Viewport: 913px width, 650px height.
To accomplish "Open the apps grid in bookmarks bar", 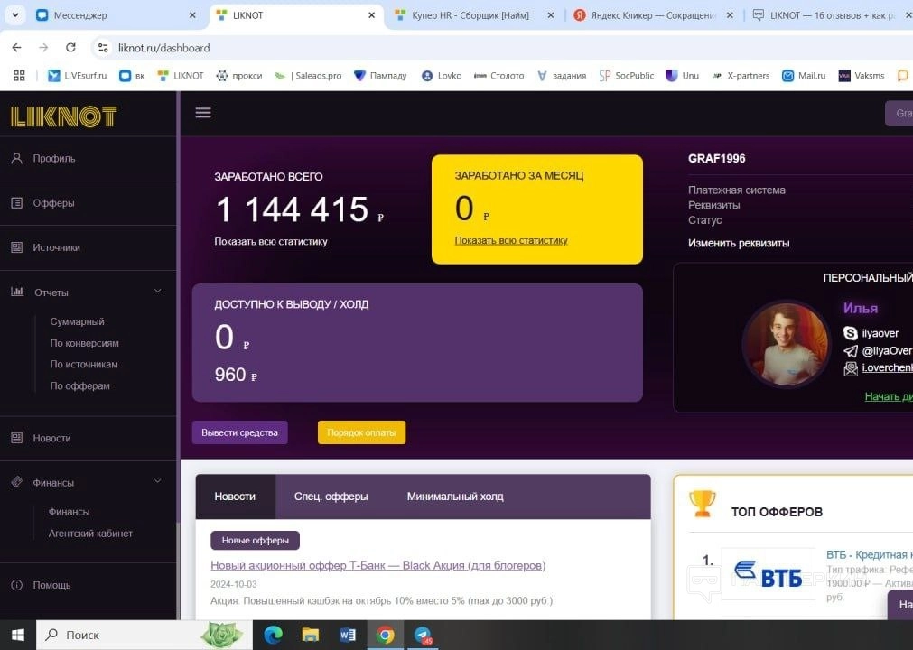I will pos(19,76).
